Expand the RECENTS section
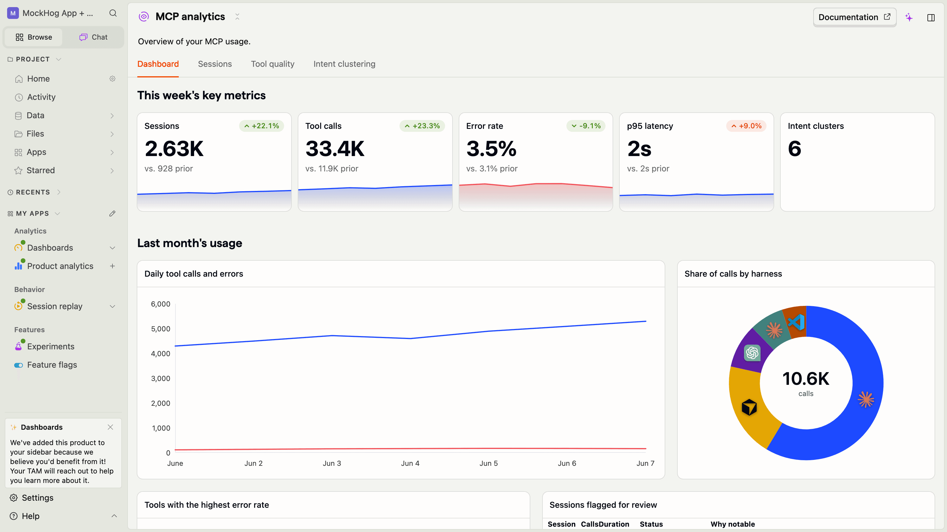The width and height of the screenshot is (947, 532). tap(35, 192)
